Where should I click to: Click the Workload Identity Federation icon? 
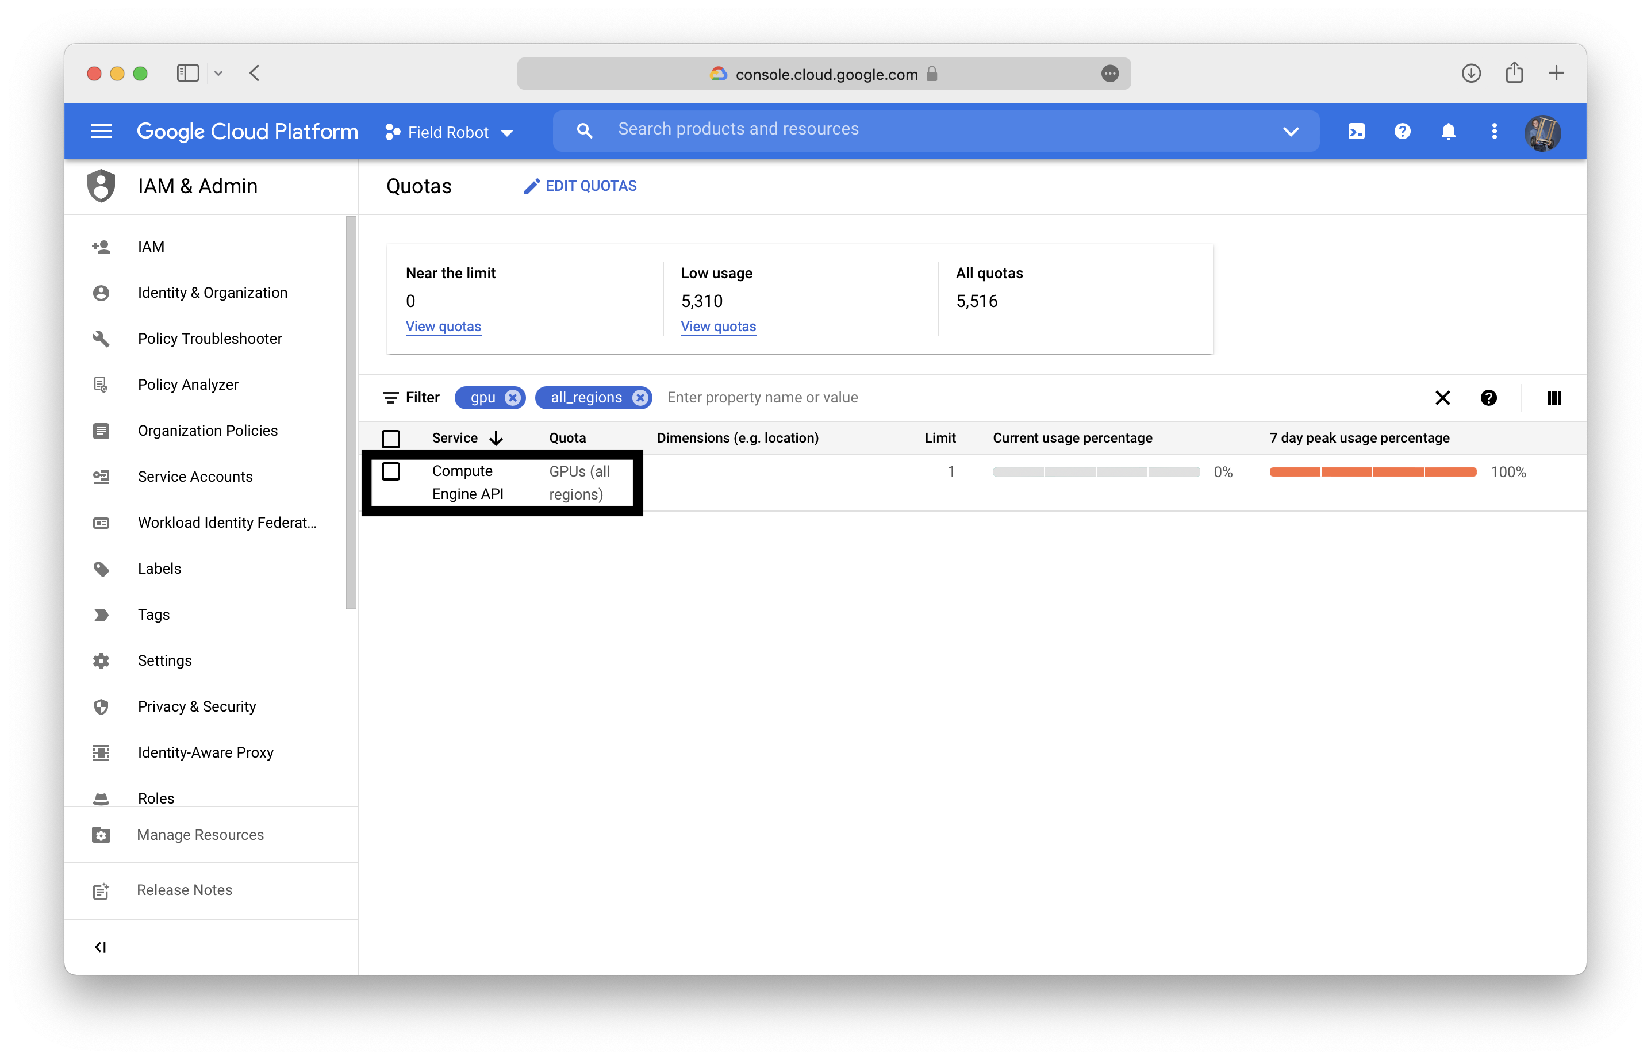point(101,523)
